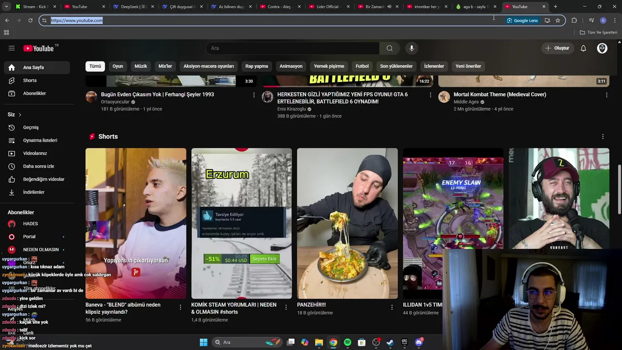This screenshot has width=622, height=350.
Task: Select the Yeni öneriler chip
Action: click(x=468, y=66)
